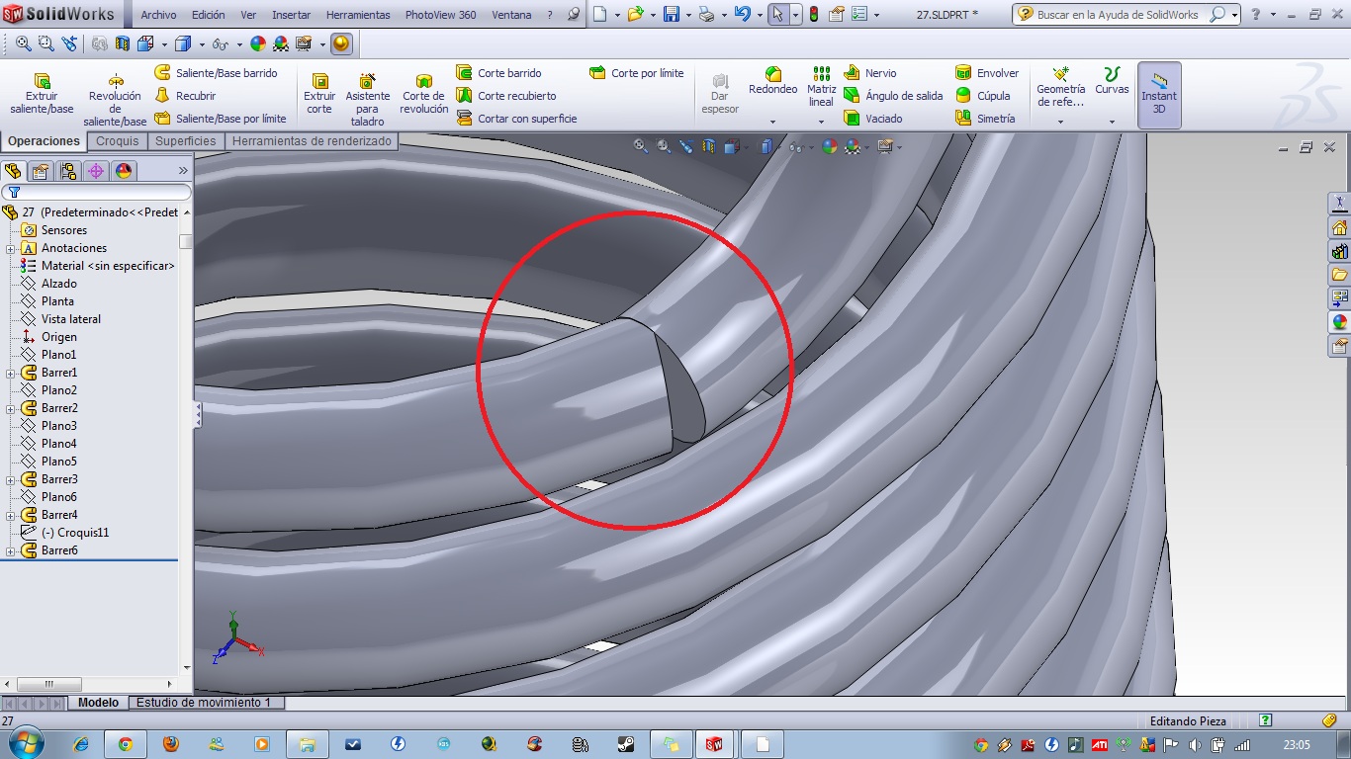1351x759 pixels.
Task: Open the Curvas dropdown arrow
Action: pos(1112,122)
